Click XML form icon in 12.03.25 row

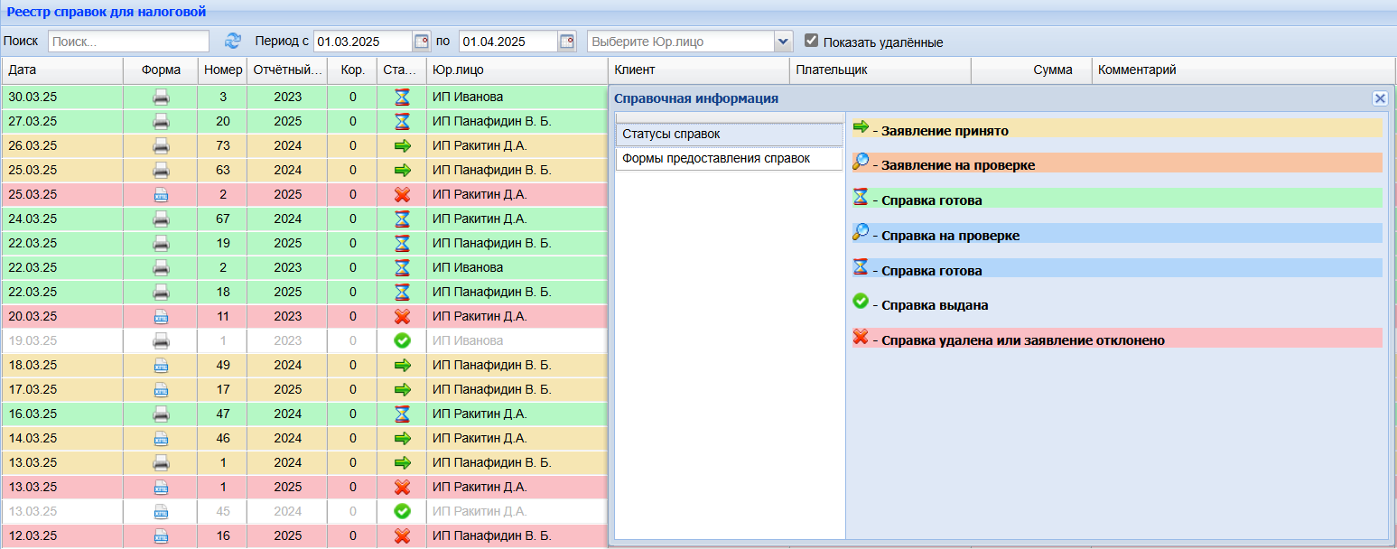pos(161,535)
